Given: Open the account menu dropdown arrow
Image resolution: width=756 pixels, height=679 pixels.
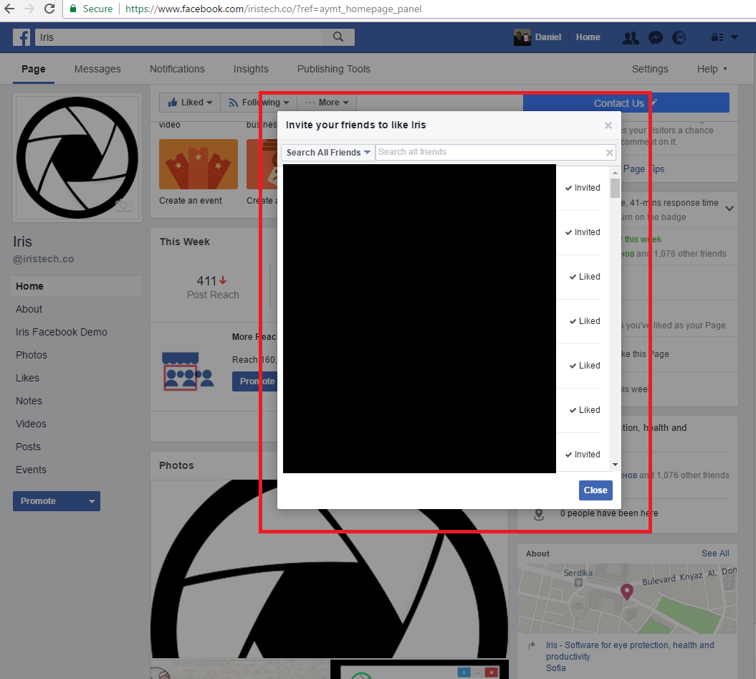Looking at the screenshot, I should click(735, 37).
